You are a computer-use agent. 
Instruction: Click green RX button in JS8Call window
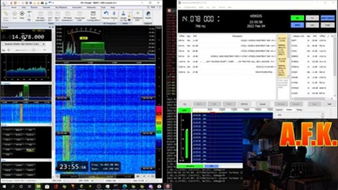click(x=297, y=18)
